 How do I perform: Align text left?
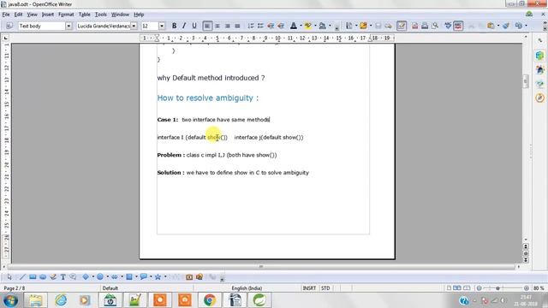(207, 26)
